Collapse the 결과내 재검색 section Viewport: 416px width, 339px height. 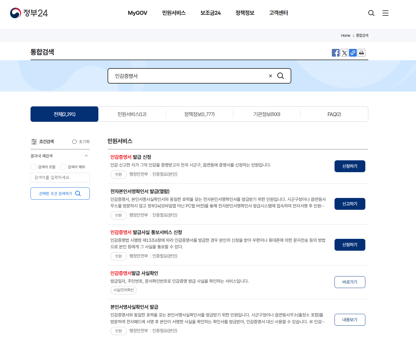pyautogui.click(x=86, y=156)
